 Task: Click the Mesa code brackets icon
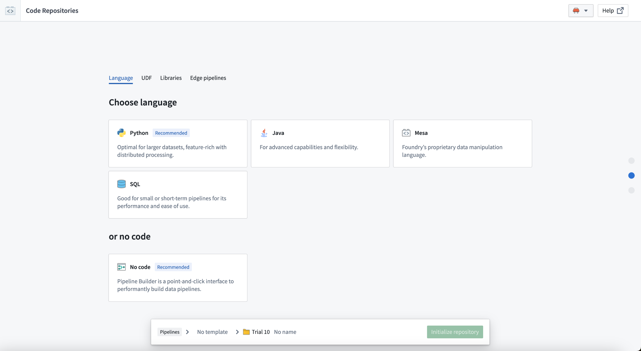tap(406, 133)
